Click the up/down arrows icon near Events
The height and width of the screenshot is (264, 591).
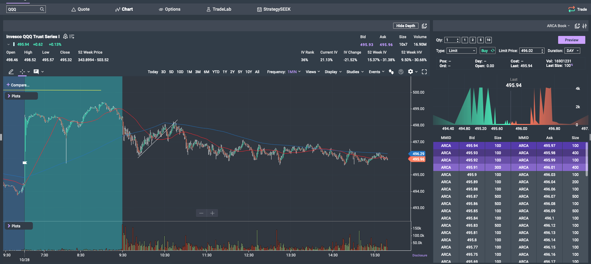[391, 72]
